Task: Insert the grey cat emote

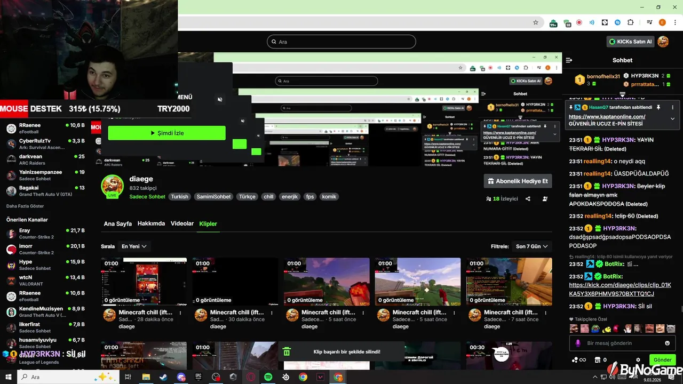Action: (x=671, y=329)
